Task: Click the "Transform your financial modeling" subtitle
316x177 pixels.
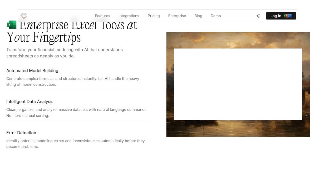Action: click(65, 53)
